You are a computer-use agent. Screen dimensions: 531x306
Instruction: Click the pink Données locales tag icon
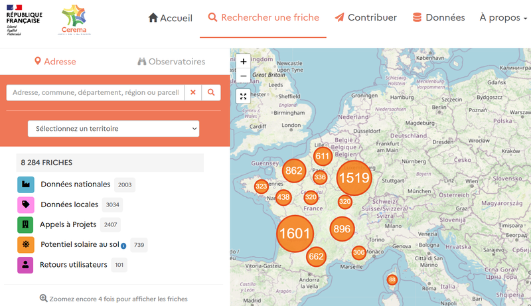click(26, 204)
